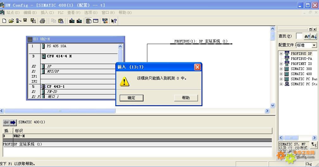
Task: Print using the printer toolbar icon
Action: [x=42, y=21]
